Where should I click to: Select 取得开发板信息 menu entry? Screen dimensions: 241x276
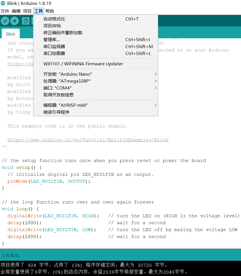click(x=96, y=95)
